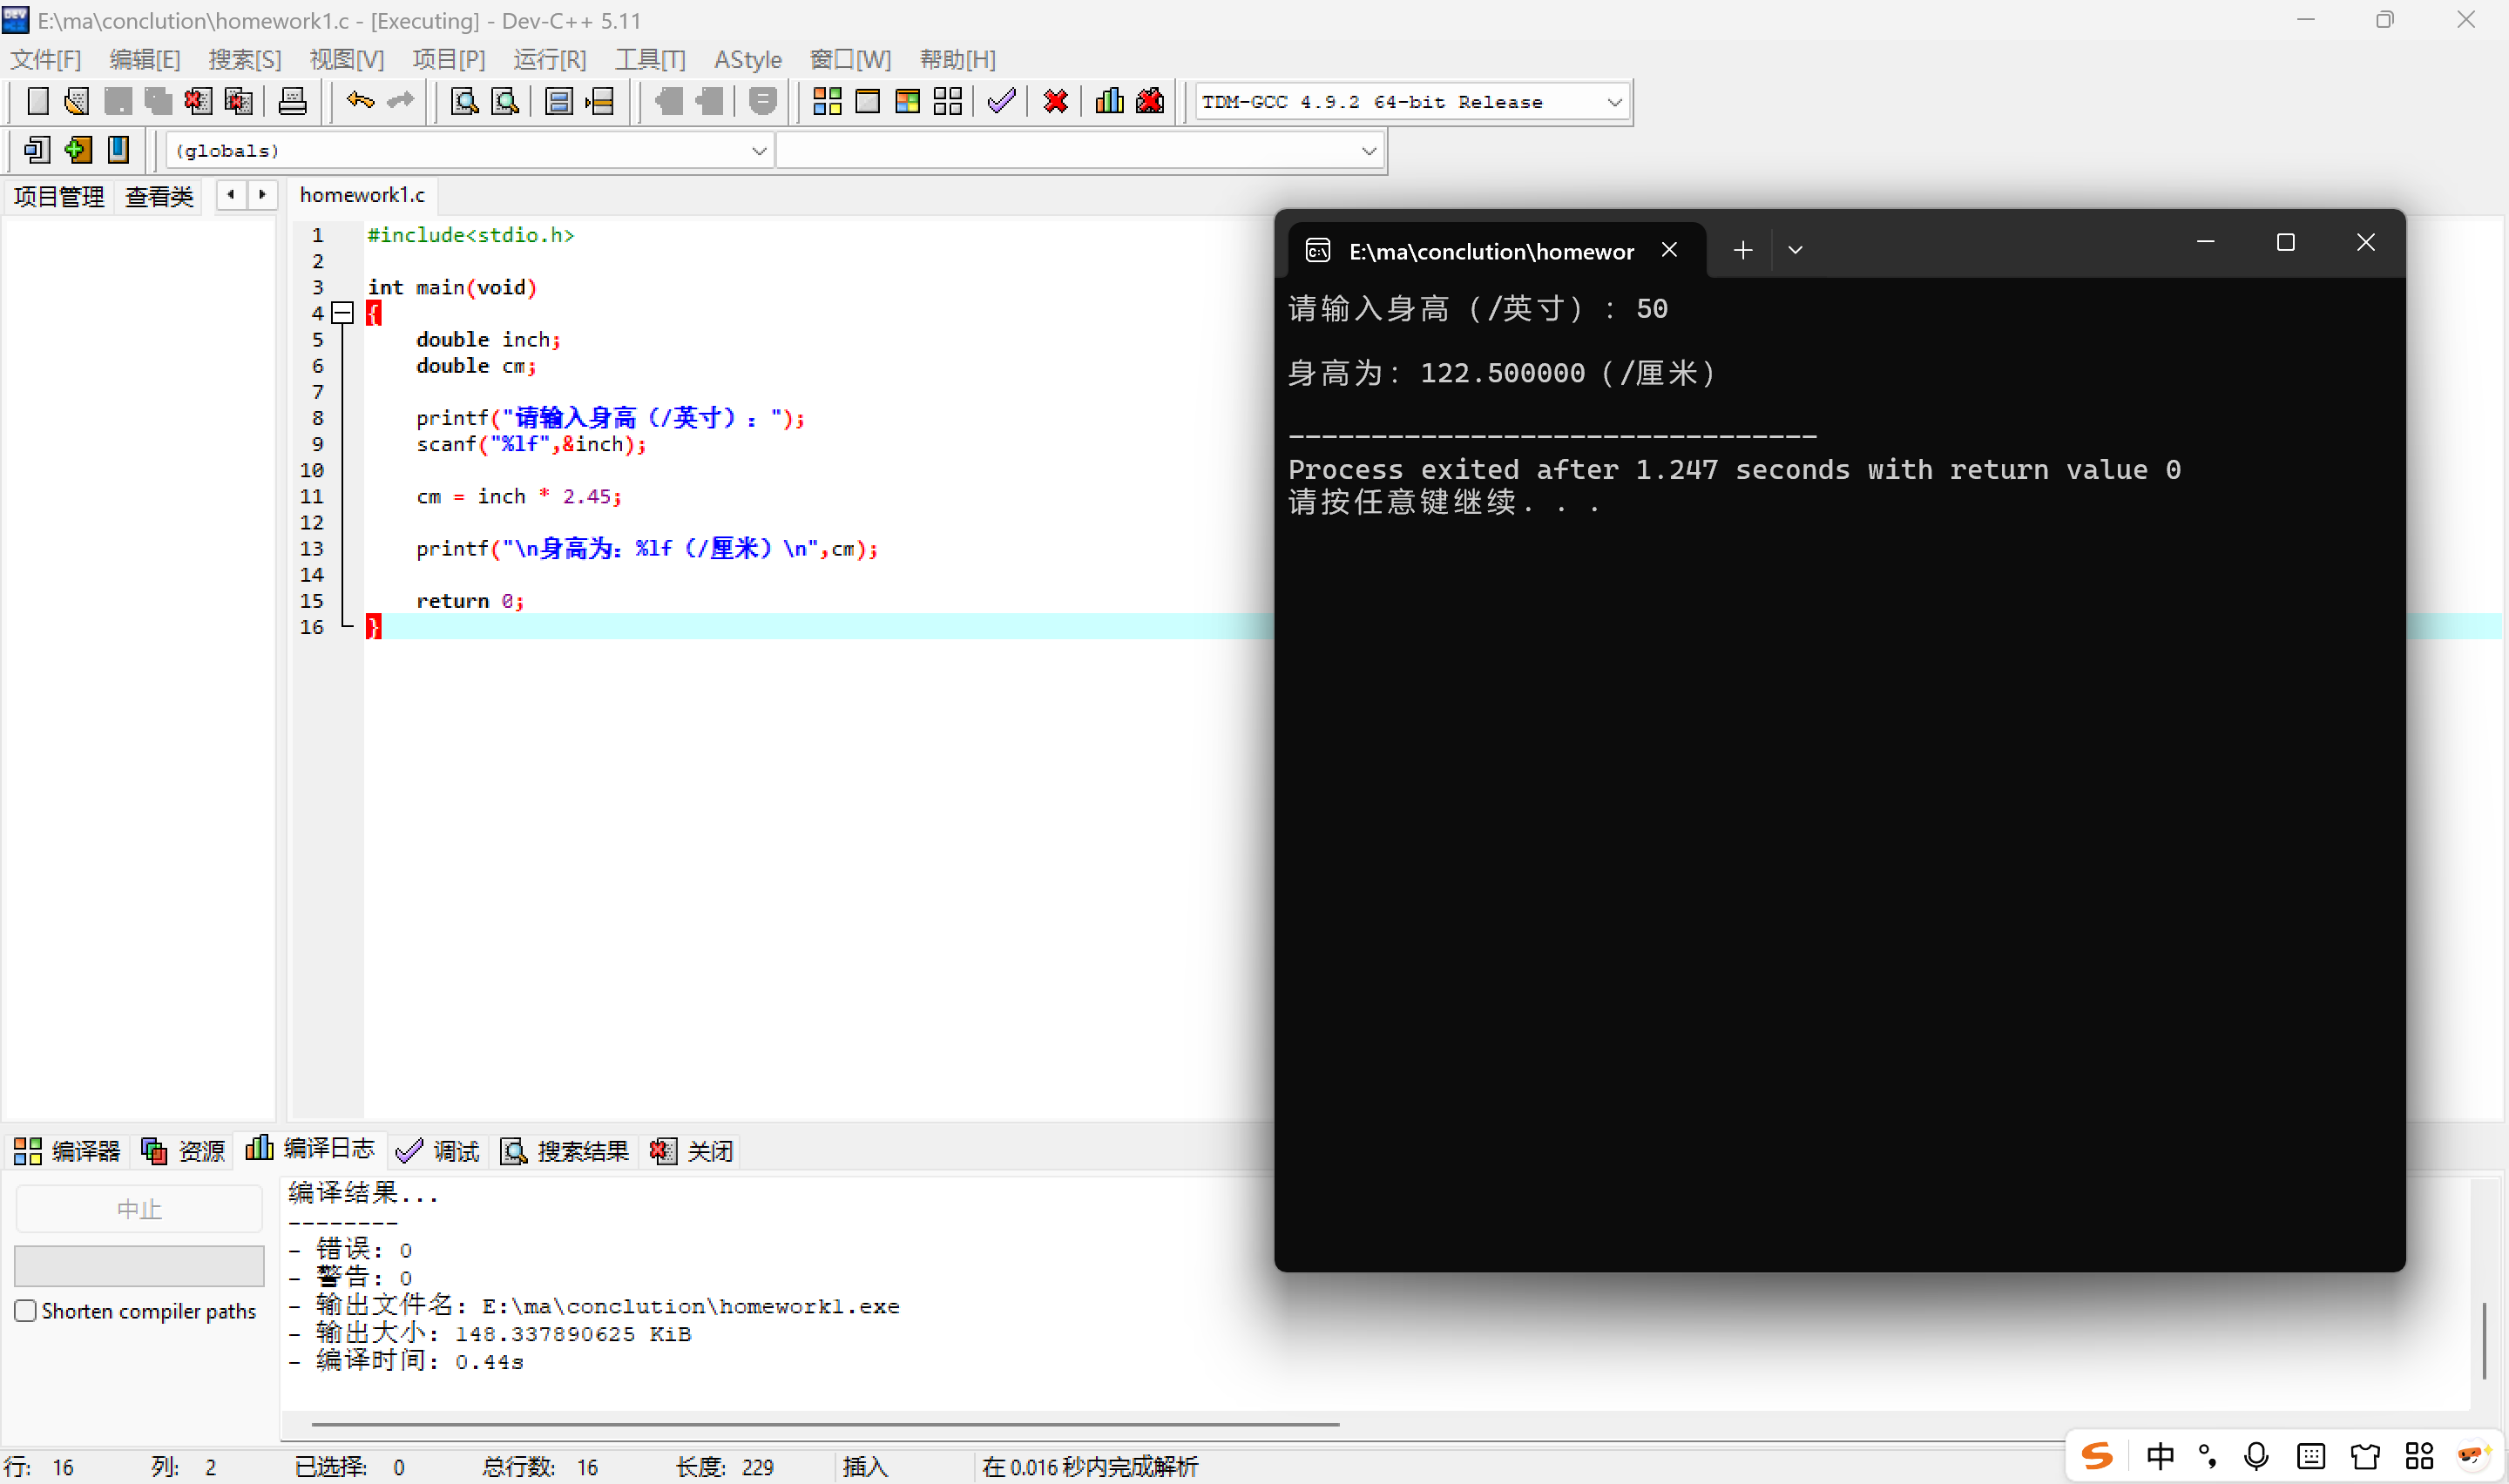Open the console new tab dropdown chevron
The image size is (2509, 1484).
pos(1795,250)
